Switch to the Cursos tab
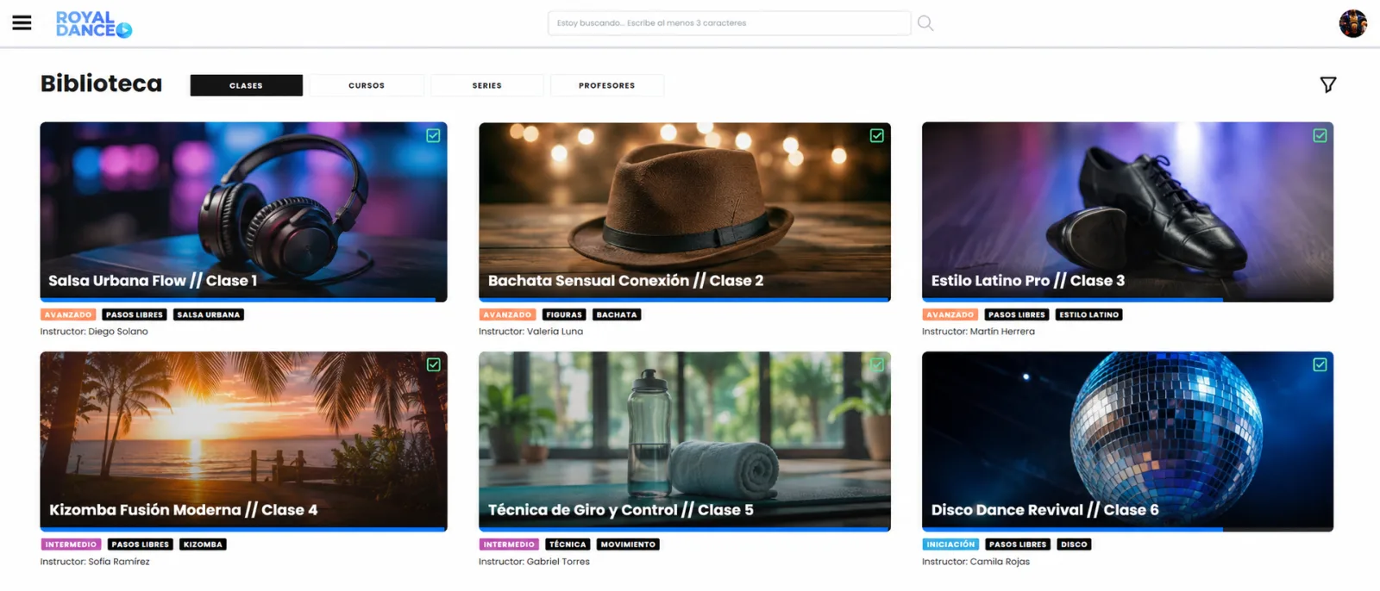This screenshot has width=1380, height=591. [x=367, y=85]
